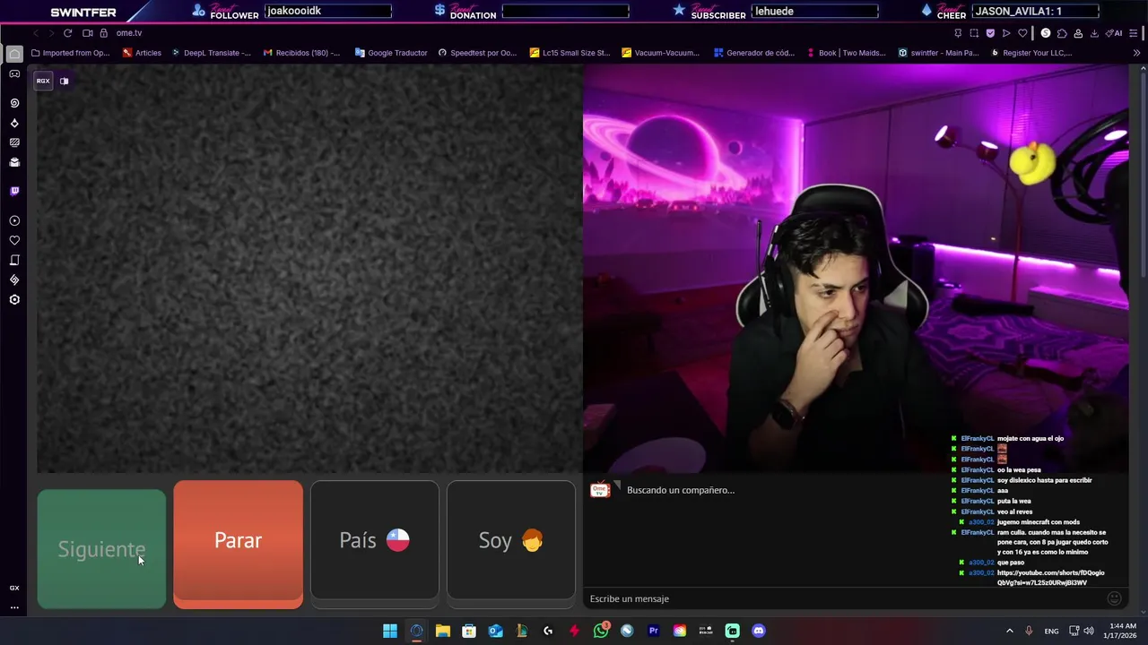Open the Register Your LLC bookmark

[x=1031, y=53]
